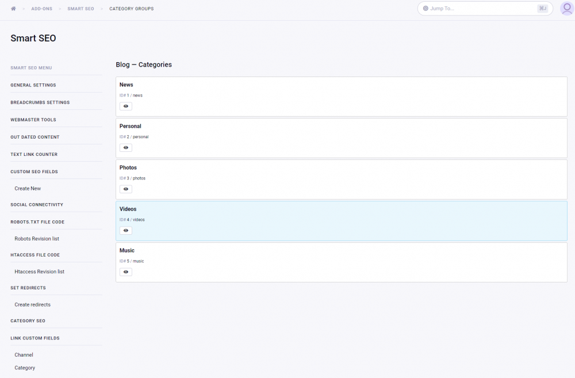Click the home breadcrumb icon
Image resolution: width=575 pixels, height=378 pixels.
(13, 9)
